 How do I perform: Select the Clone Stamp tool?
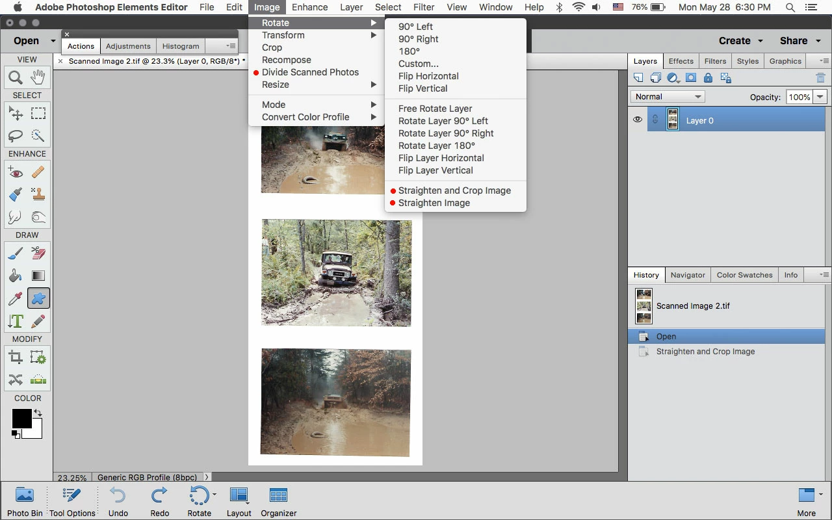38,194
